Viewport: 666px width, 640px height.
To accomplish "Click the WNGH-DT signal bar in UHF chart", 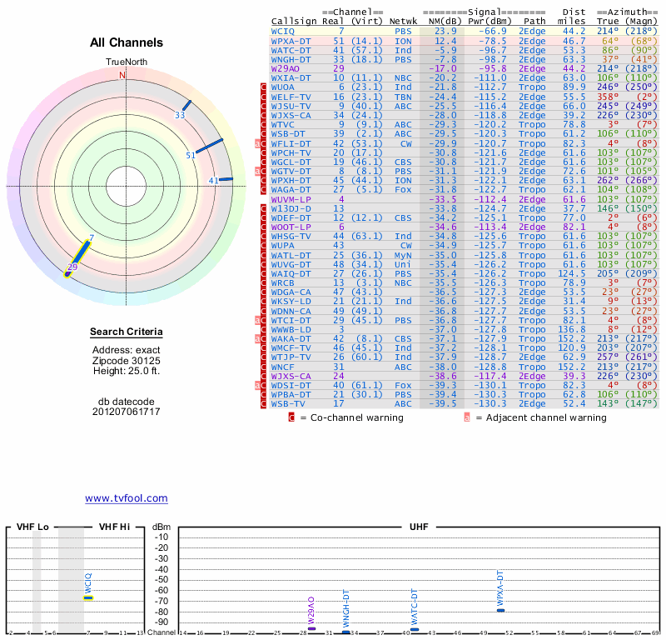I will pos(346,632).
